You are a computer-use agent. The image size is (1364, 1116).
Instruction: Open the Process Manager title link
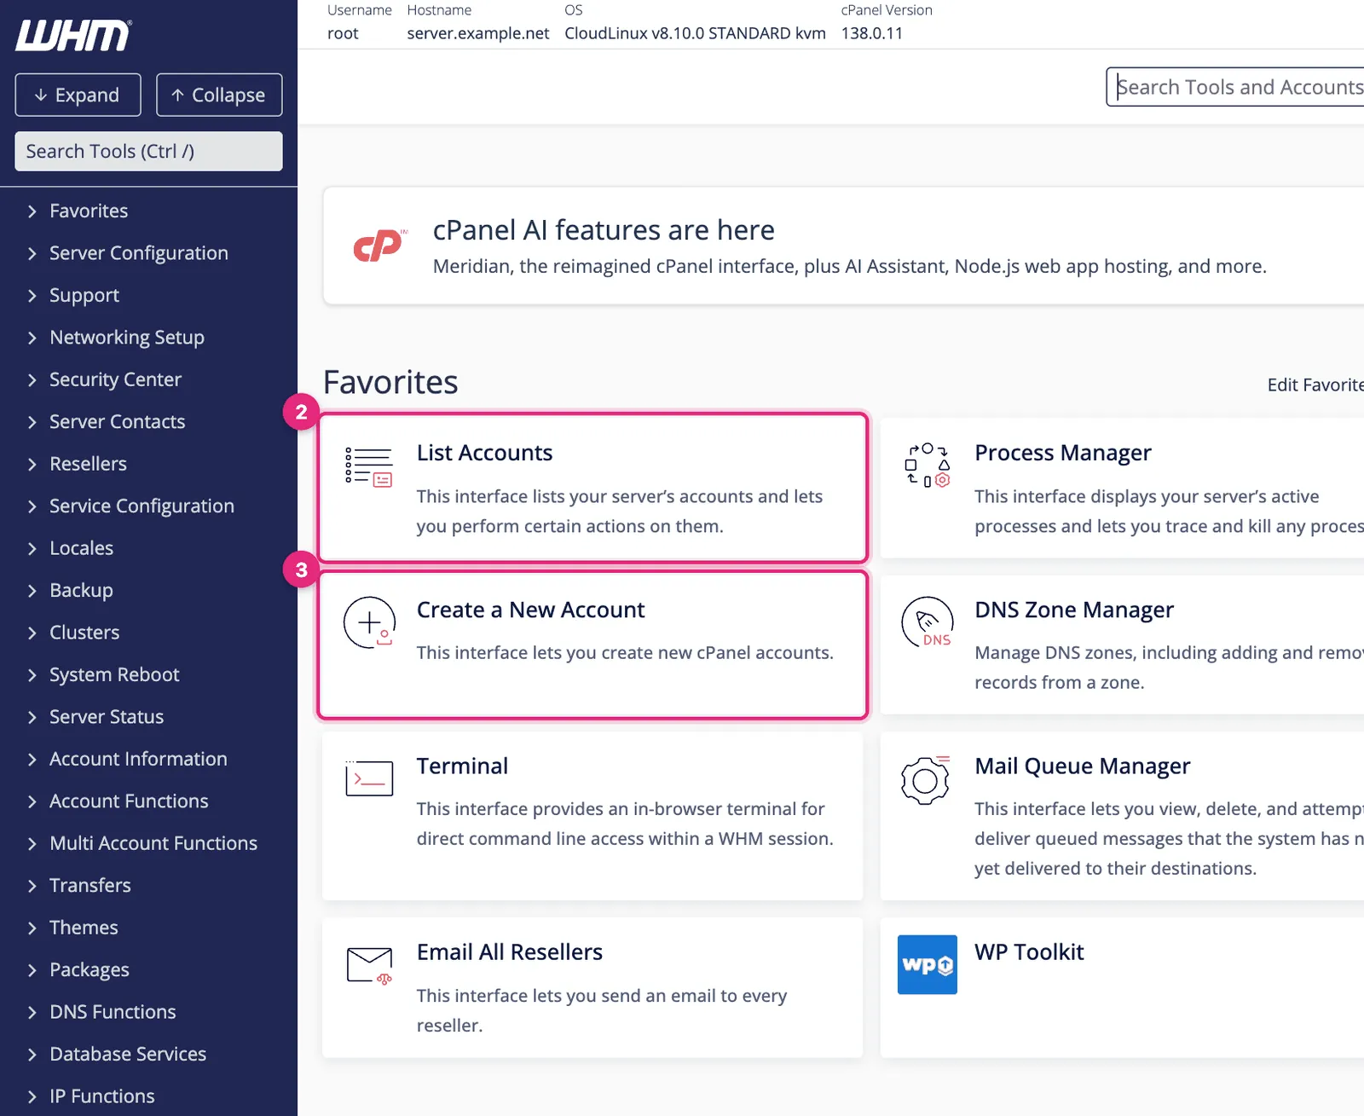[1063, 453]
